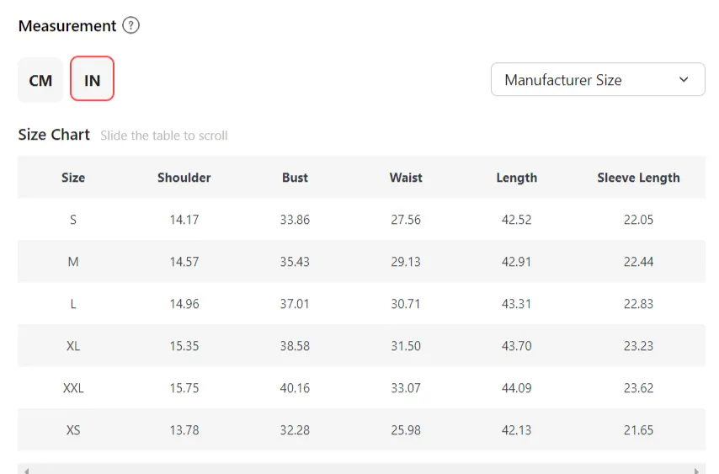Click the Length column header
The height and width of the screenshot is (474, 719).
pyautogui.click(x=516, y=178)
